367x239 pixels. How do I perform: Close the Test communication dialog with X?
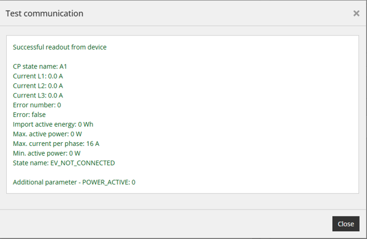pos(356,13)
